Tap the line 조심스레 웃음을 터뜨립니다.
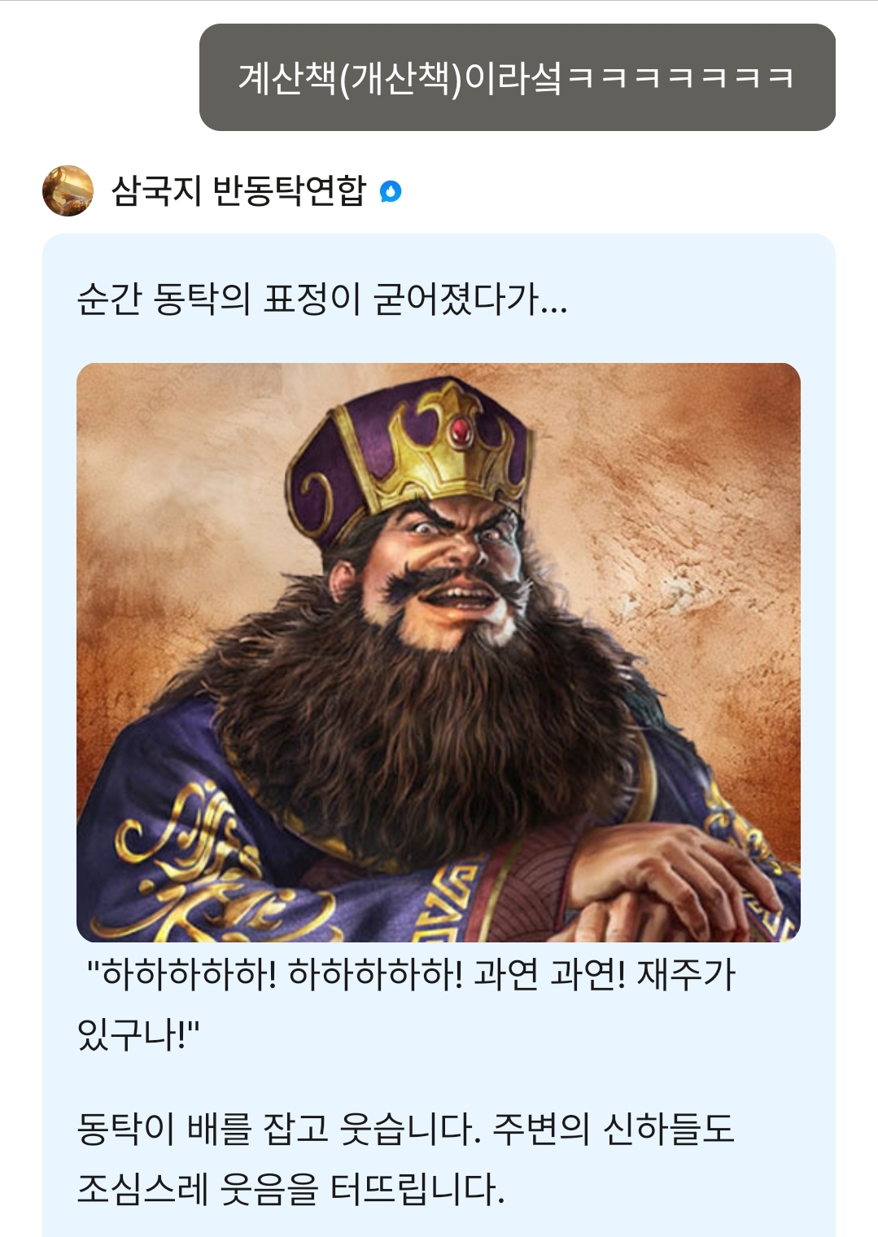878x1237 pixels. [290, 1189]
